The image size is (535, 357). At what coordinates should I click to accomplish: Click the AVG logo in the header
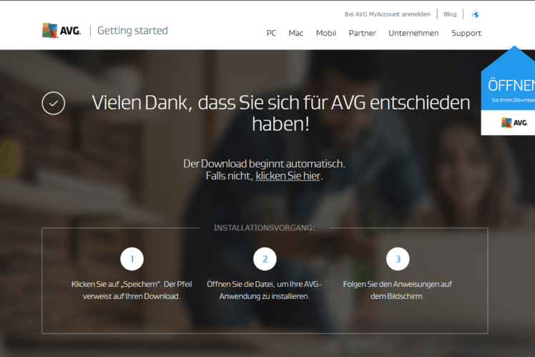62,31
